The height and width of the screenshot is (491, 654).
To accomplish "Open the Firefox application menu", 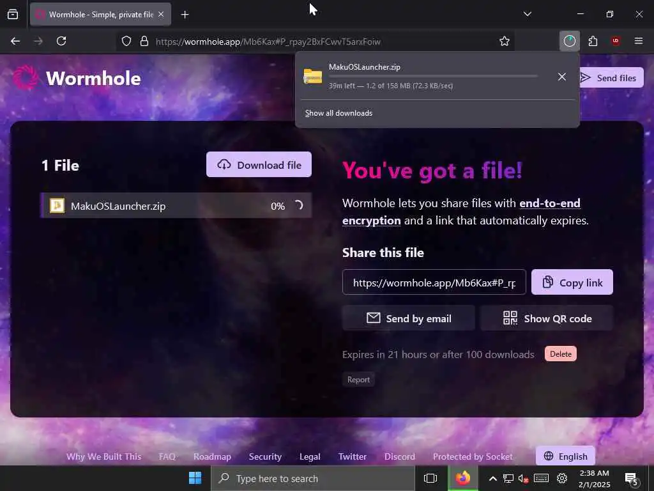I will pyautogui.click(x=639, y=41).
